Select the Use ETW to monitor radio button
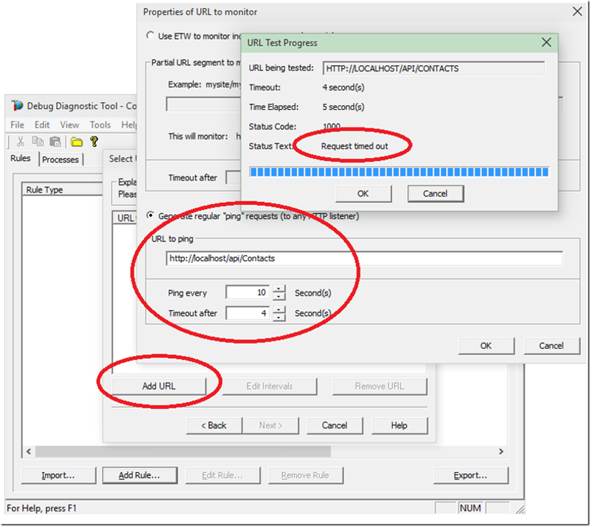This screenshot has height=526, width=590. coord(150,35)
